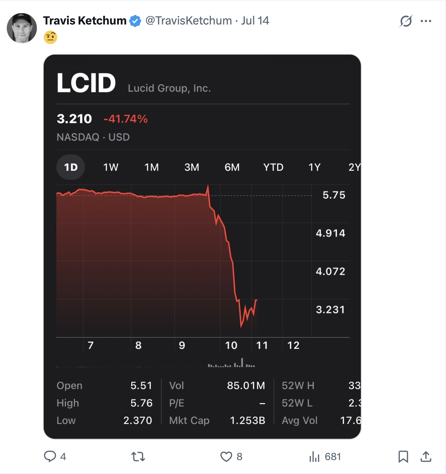Screen dimensions: 446x474
Task: Select the 6M chart range
Action: pos(232,167)
